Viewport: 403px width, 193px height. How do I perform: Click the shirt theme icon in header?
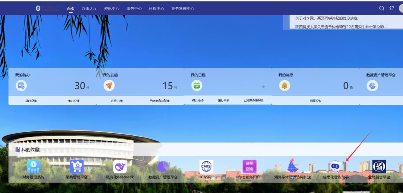pyautogui.click(x=392, y=9)
